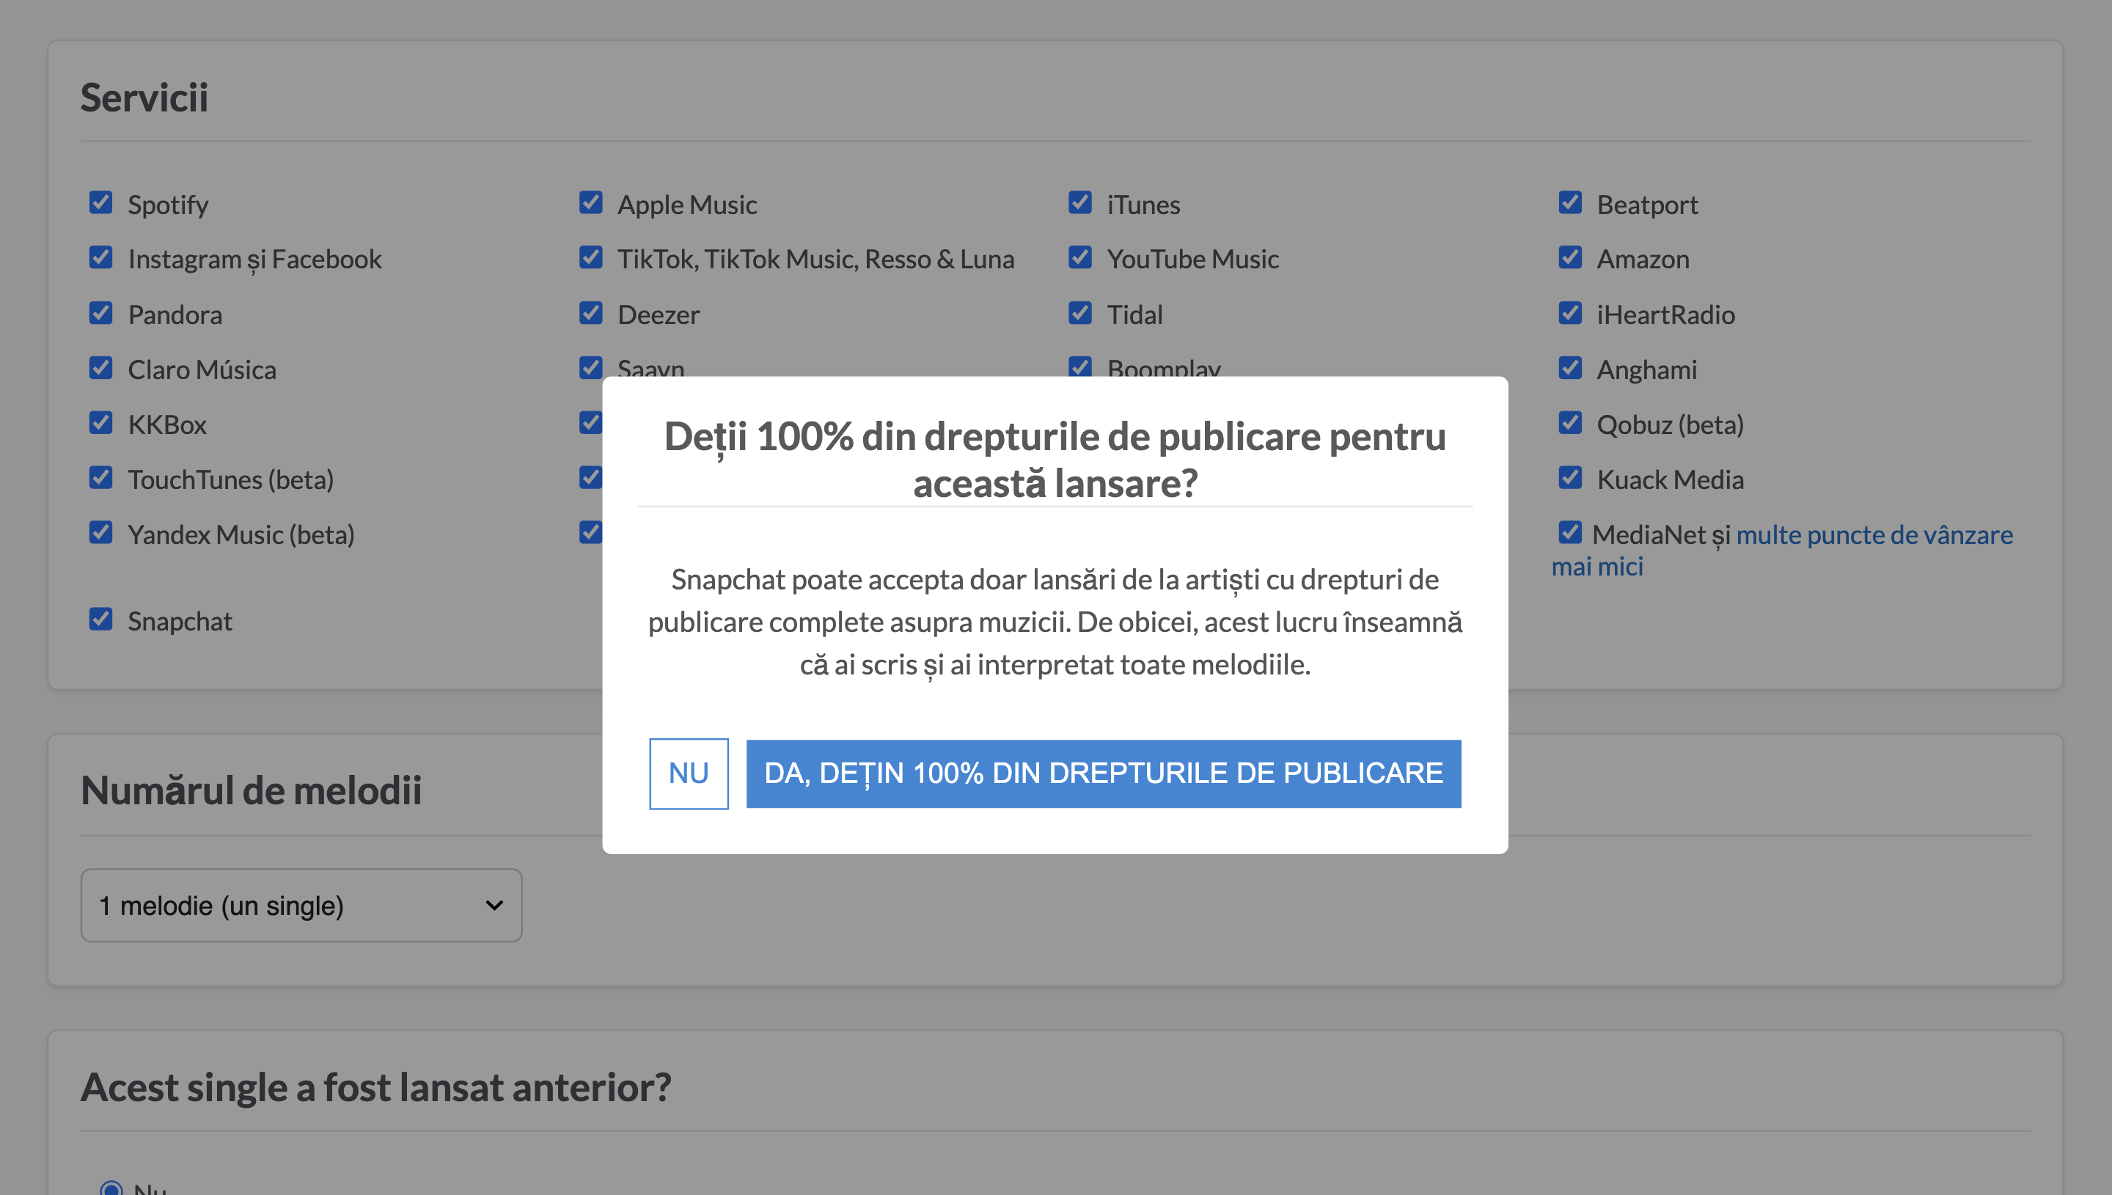Viewport: 2112px width, 1195px height.
Task: Toggle the Pandora checkbox
Action: [101, 313]
